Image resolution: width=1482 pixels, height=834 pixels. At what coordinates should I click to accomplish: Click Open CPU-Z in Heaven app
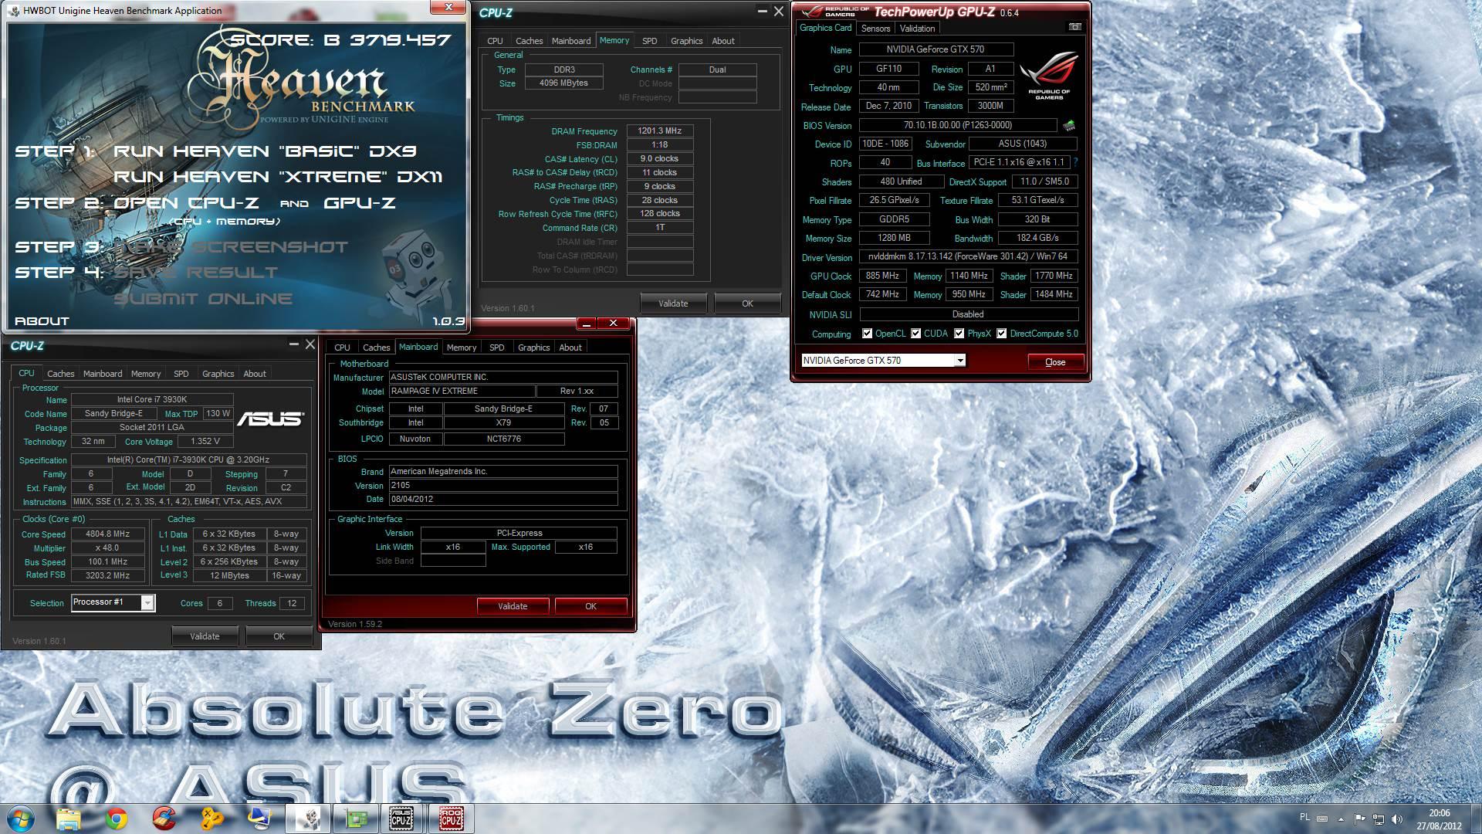(186, 203)
